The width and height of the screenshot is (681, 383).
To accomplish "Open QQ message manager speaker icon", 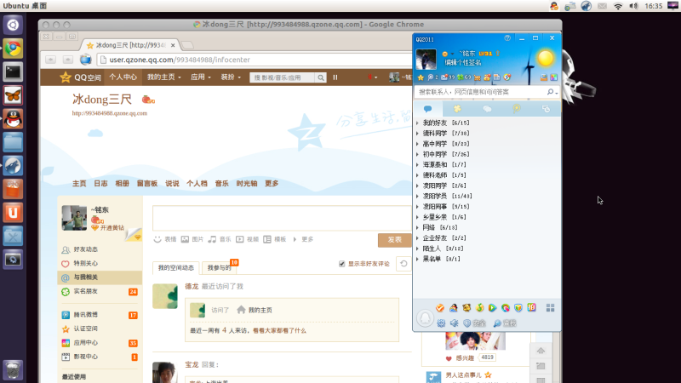I will pyautogui.click(x=455, y=323).
